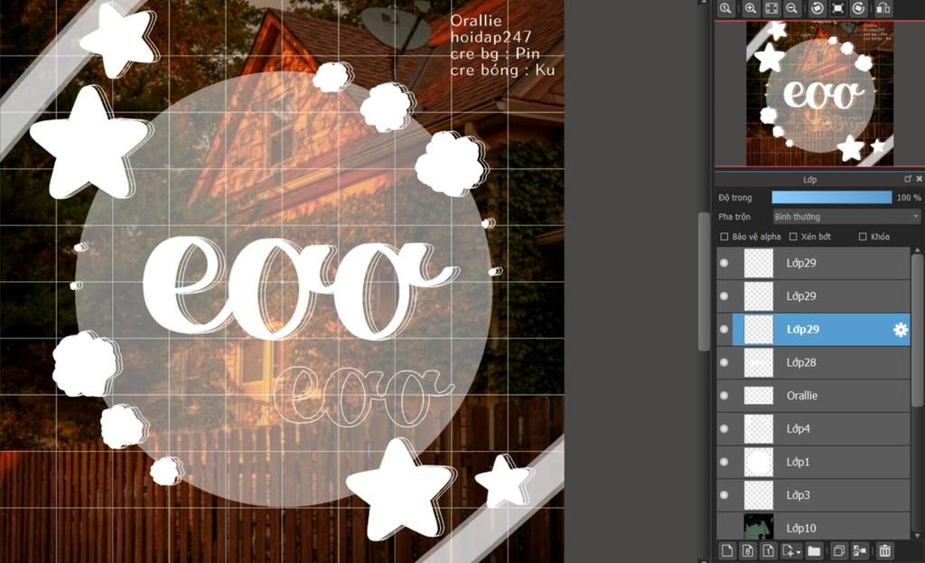Click the Orallie layer thumbnail
925x563 pixels.
[x=759, y=396]
